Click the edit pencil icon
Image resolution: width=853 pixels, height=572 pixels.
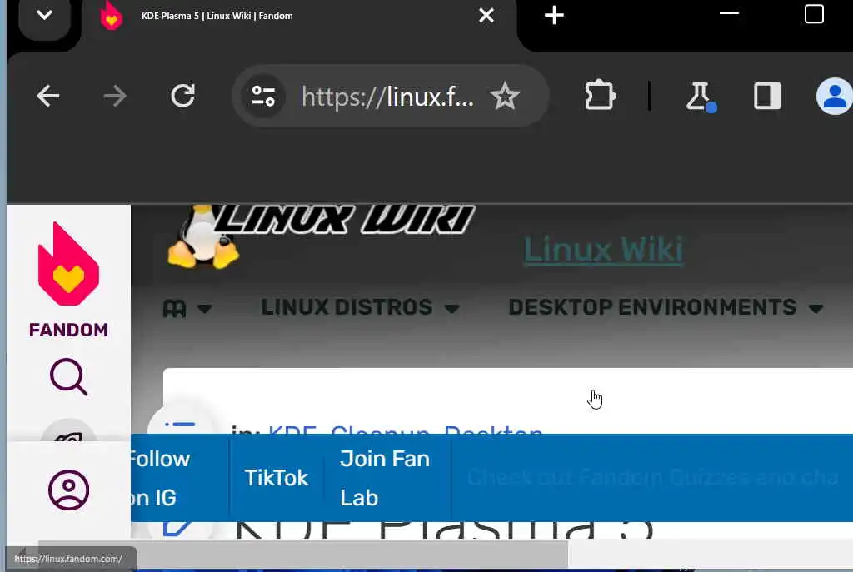(x=177, y=528)
